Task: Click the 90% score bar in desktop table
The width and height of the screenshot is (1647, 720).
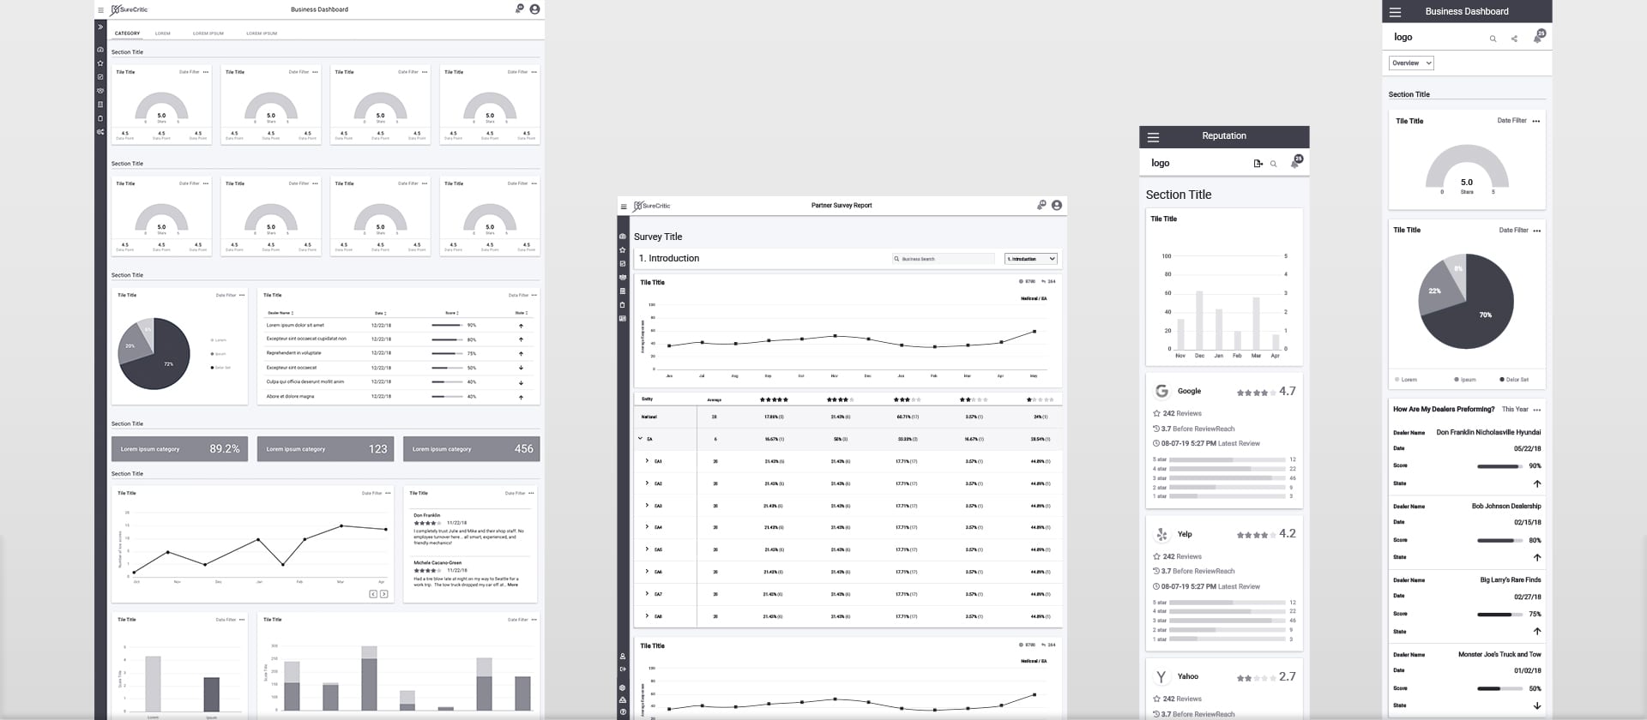Action: pos(447,326)
